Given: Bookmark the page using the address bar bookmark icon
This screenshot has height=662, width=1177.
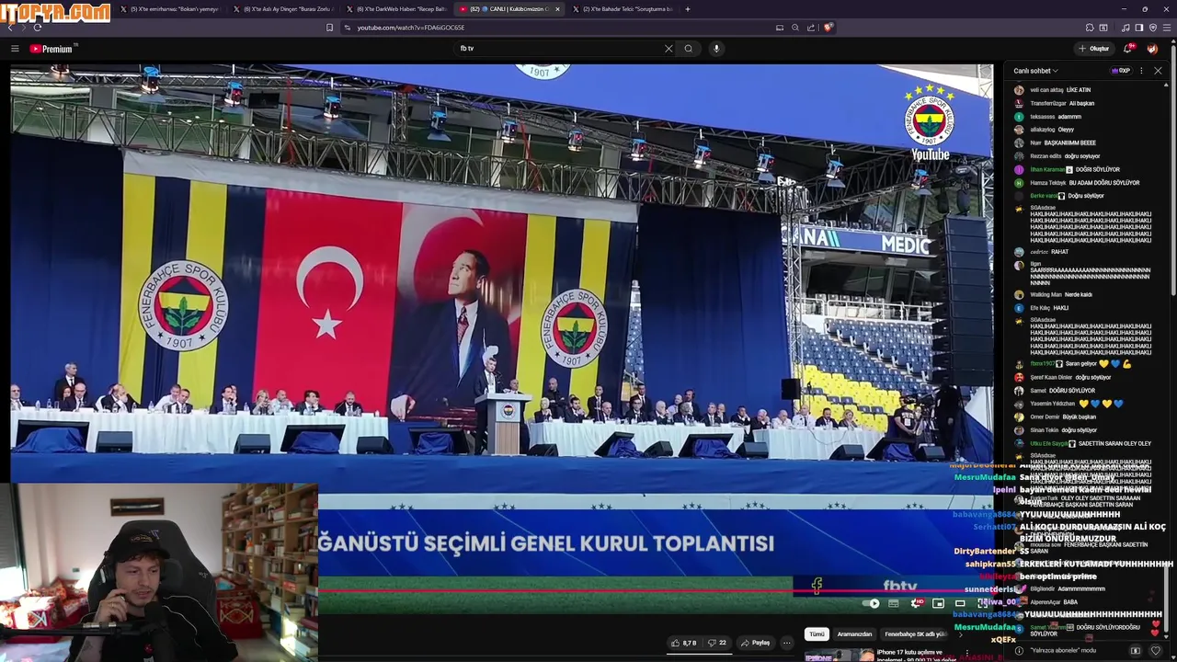Looking at the screenshot, I should pos(329,28).
